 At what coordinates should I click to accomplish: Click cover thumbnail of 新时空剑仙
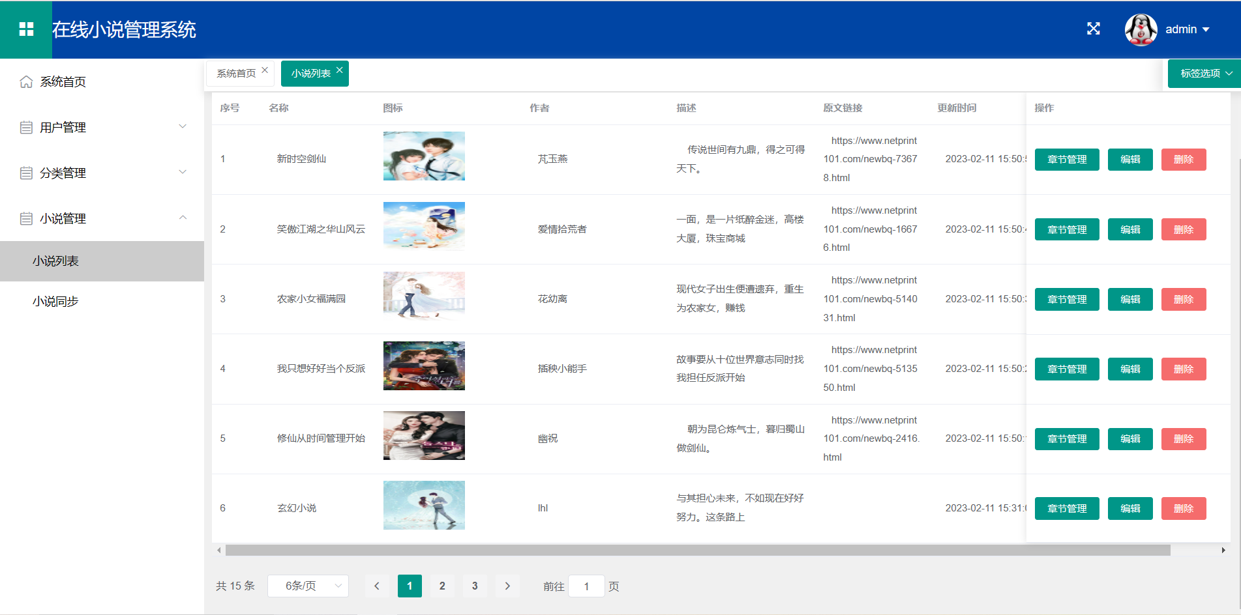click(424, 156)
